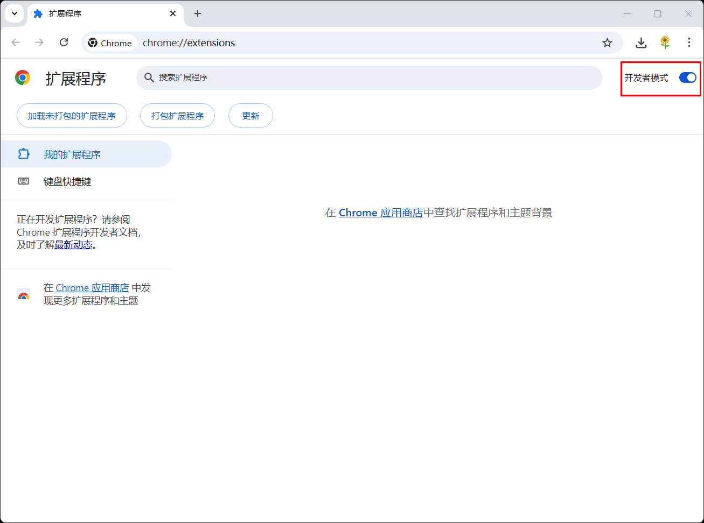Open a new tab with plus button
The width and height of the screenshot is (704, 523).
tap(198, 13)
